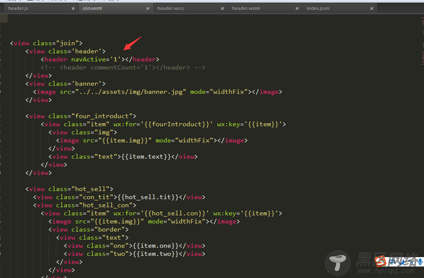Viewport: 424px width, 278px height.
Task: Close the index.json tab
Action: pyautogui.click(x=372, y=9)
